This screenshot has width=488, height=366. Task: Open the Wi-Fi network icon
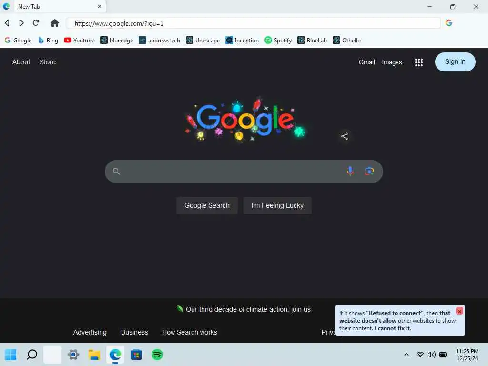(x=420, y=355)
